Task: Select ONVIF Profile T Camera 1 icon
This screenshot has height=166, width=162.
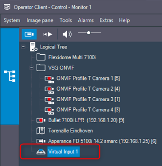Action: point(49,79)
